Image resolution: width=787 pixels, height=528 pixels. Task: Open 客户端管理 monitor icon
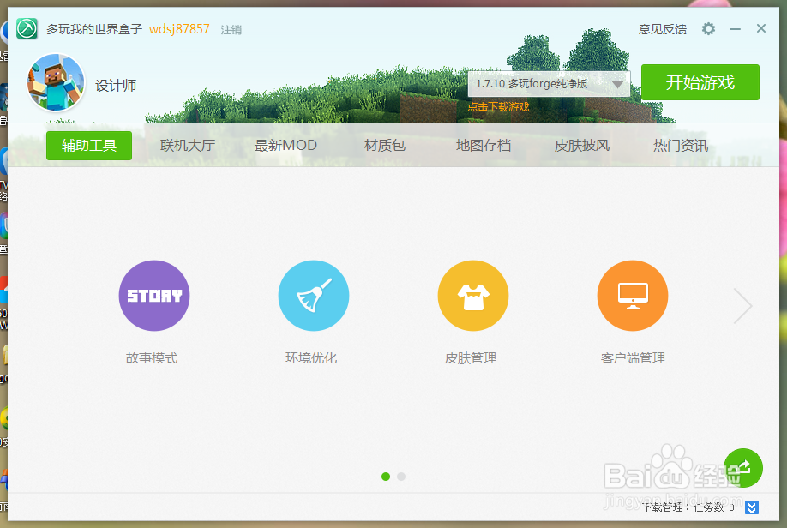pyautogui.click(x=633, y=296)
